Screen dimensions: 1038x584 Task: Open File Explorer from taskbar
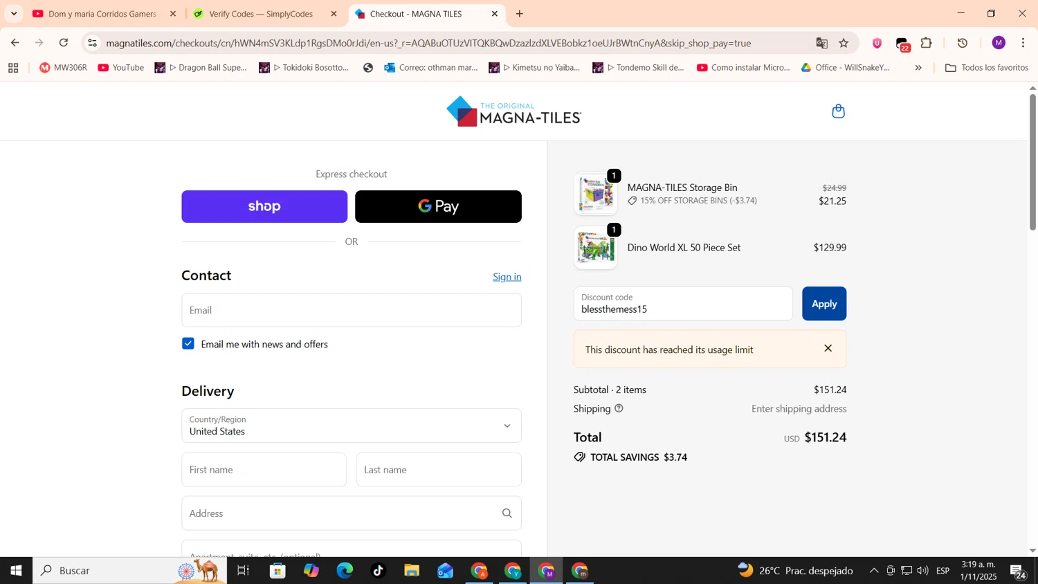point(412,571)
